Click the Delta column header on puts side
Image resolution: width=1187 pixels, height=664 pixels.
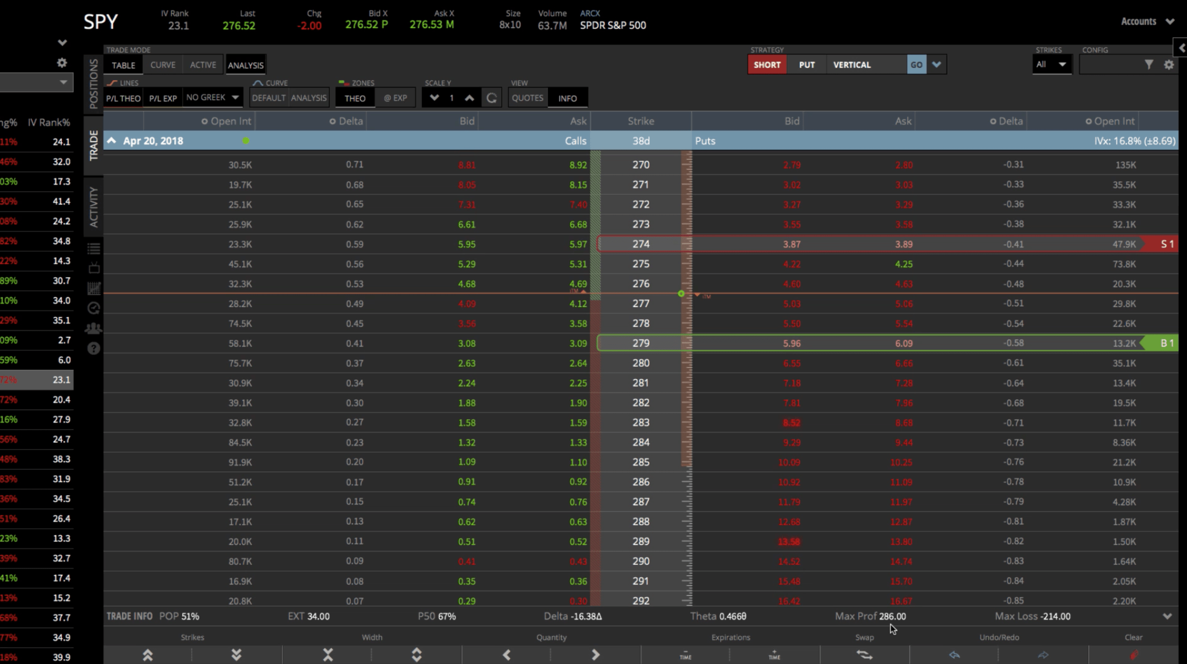click(x=1006, y=121)
